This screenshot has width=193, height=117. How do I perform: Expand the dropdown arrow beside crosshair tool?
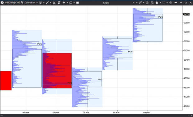coord(67,2)
